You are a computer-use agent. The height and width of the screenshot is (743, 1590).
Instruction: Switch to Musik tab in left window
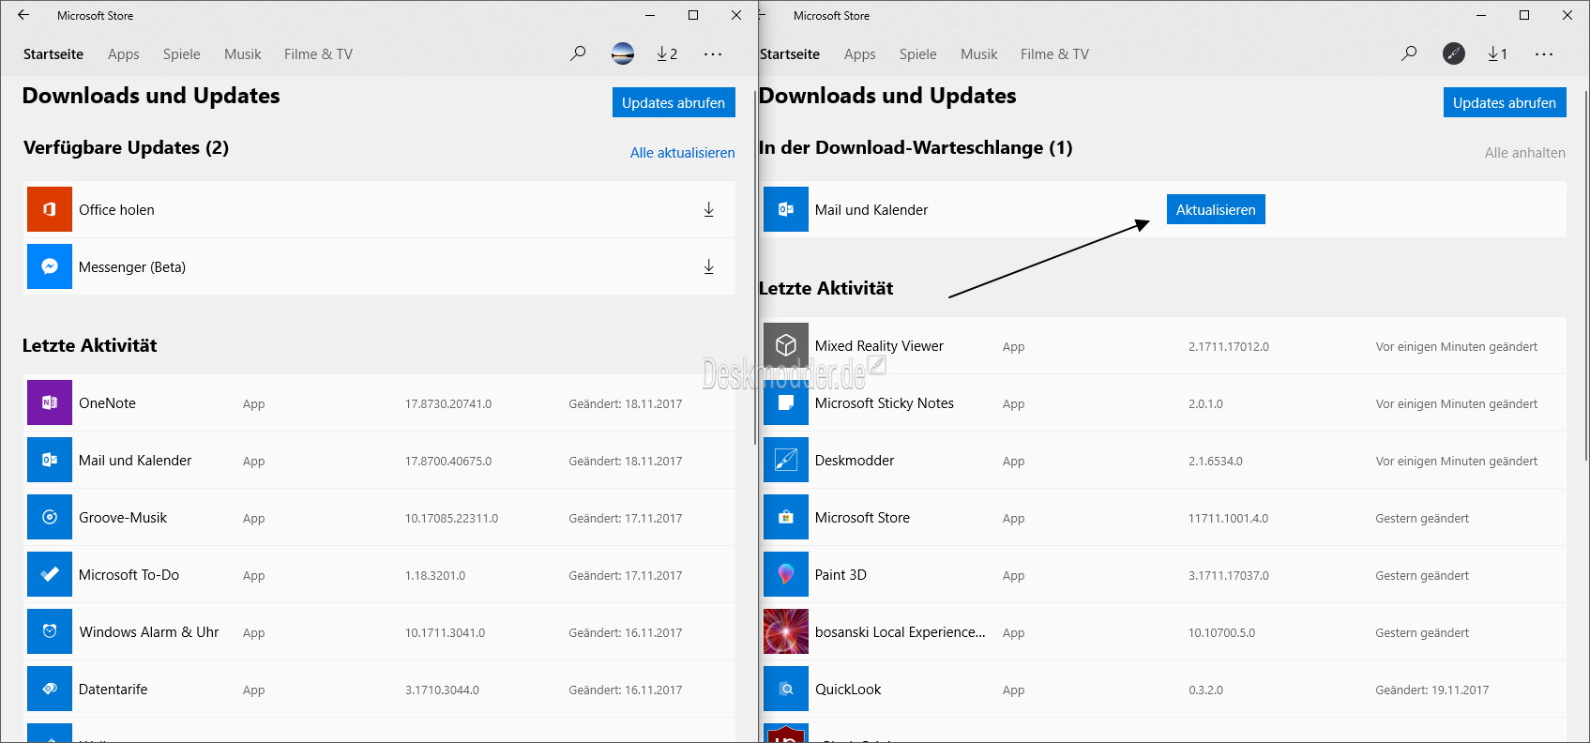pos(243,54)
